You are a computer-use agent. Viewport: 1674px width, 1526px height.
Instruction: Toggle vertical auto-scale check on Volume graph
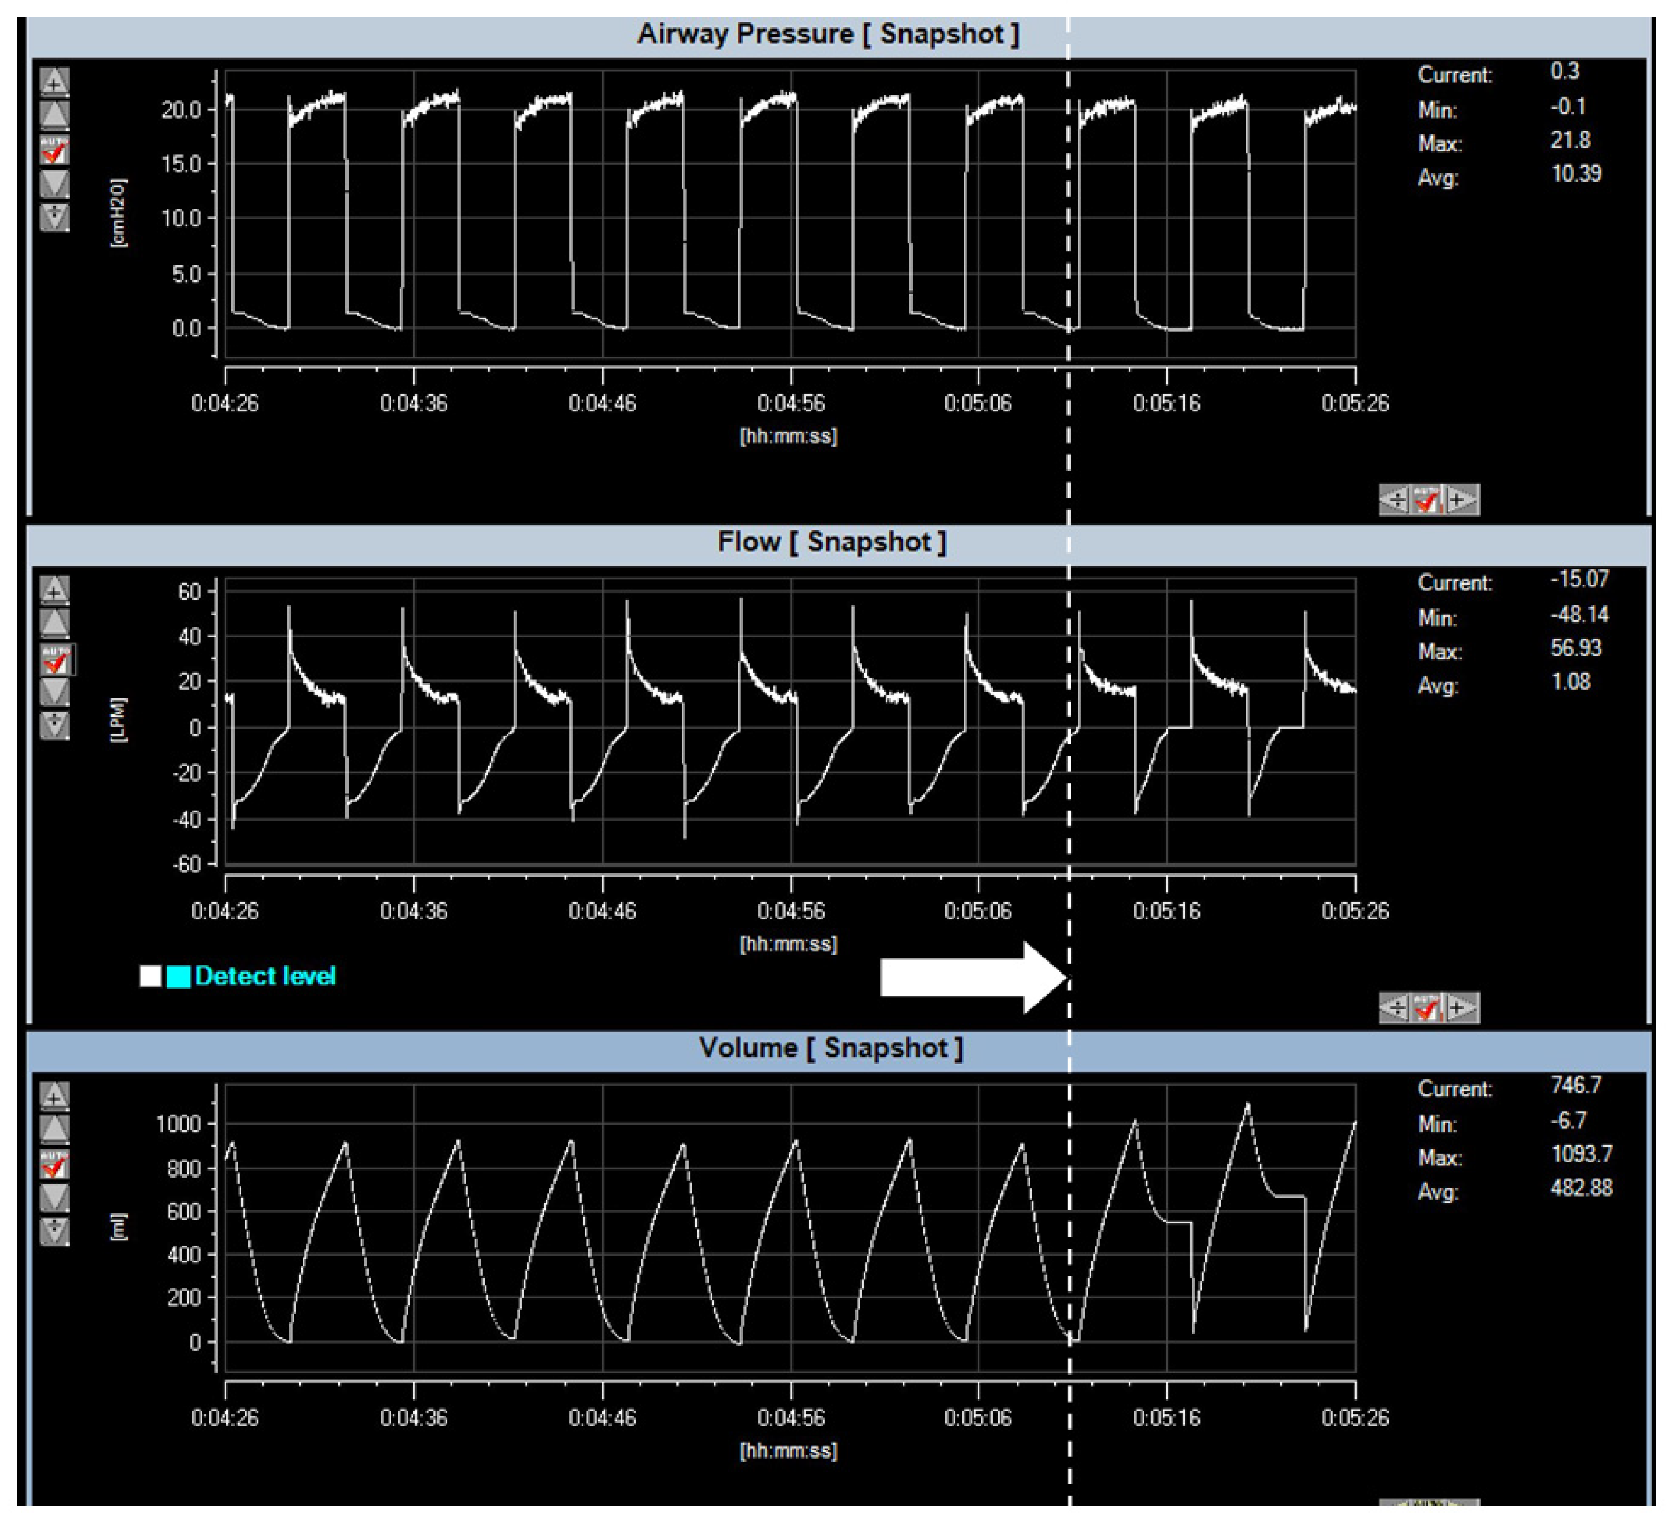coord(54,1164)
